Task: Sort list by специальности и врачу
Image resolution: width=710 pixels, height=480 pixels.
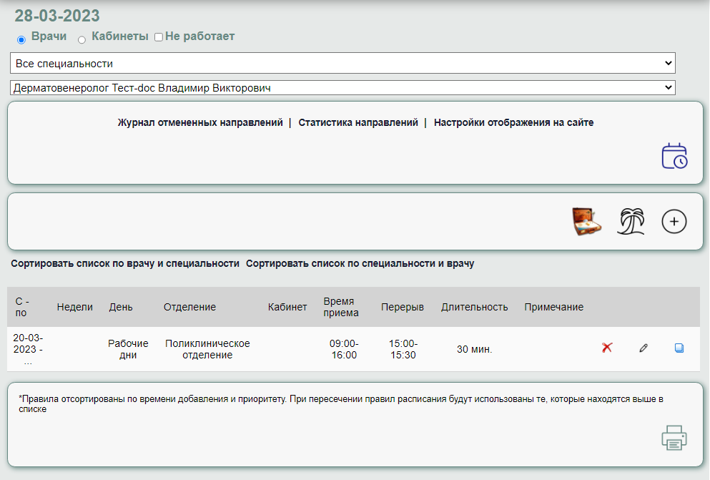Action: point(360,263)
